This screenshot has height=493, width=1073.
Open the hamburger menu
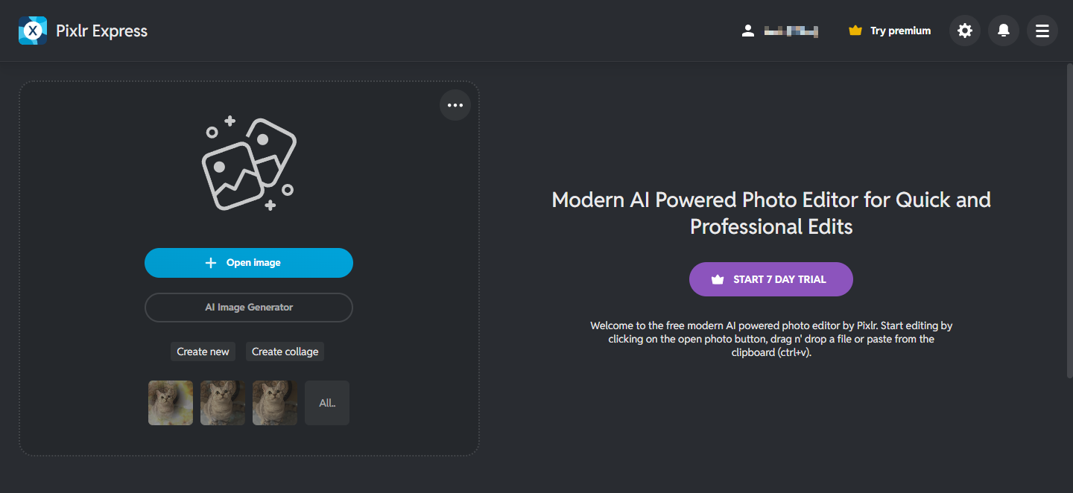click(1042, 31)
